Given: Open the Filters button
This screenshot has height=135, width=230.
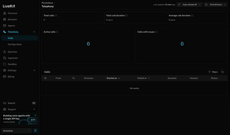Looking at the screenshot, I should [213, 72].
